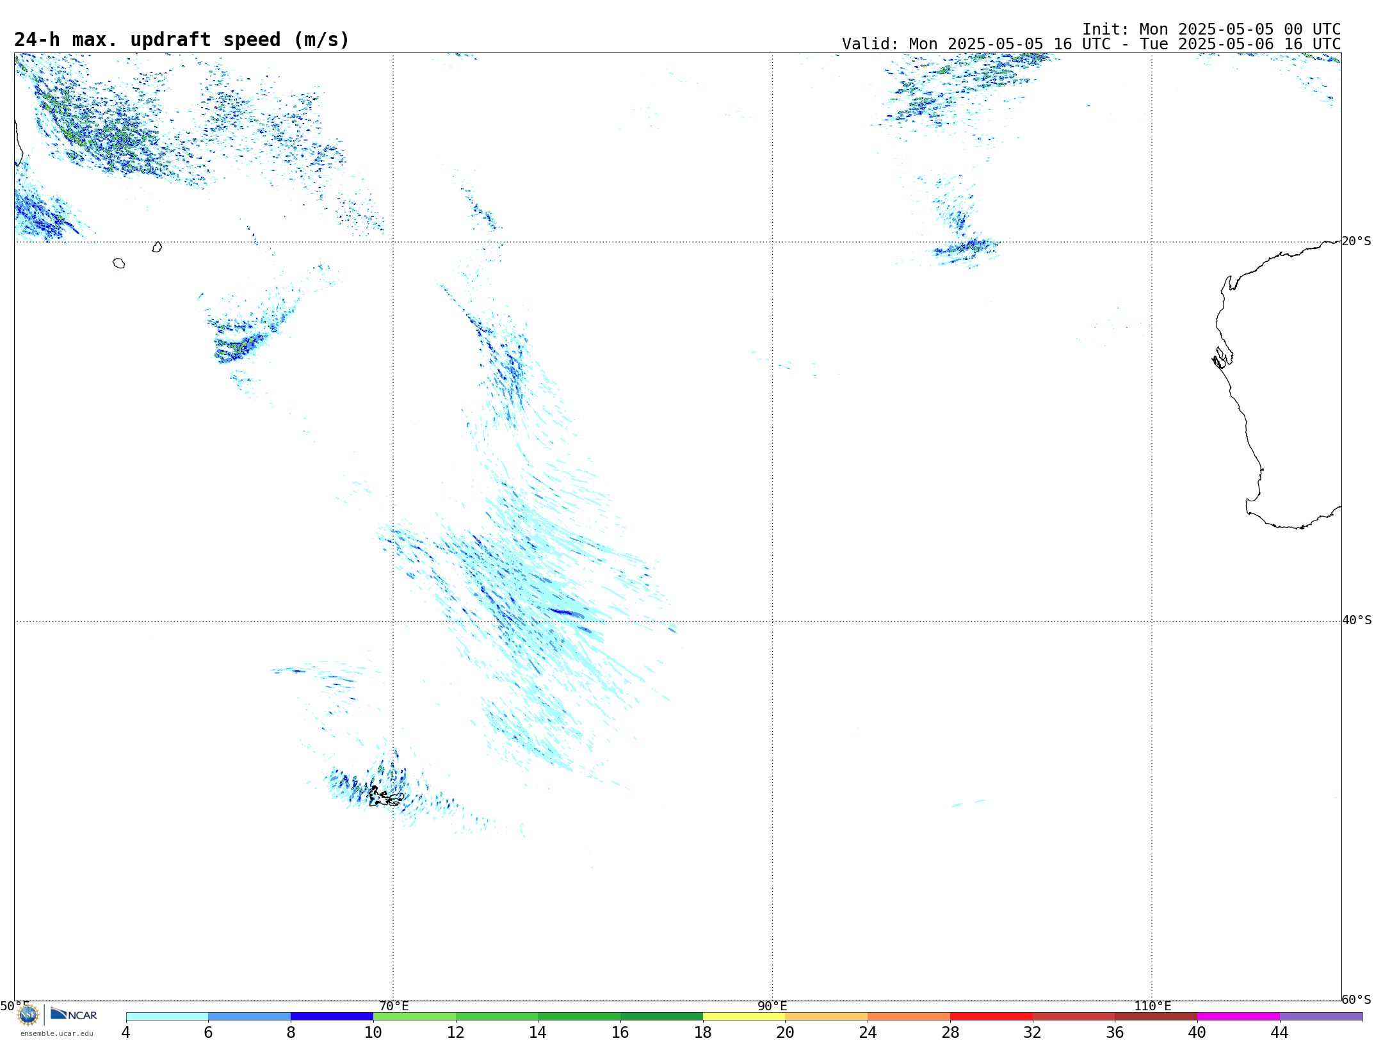1383x1041 pixels.
Task: Choose the light orange 20–24 m/s swatch
Action: tap(827, 1016)
